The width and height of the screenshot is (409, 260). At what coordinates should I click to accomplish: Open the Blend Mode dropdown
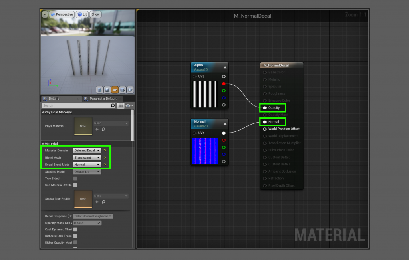(x=87, y=157)
